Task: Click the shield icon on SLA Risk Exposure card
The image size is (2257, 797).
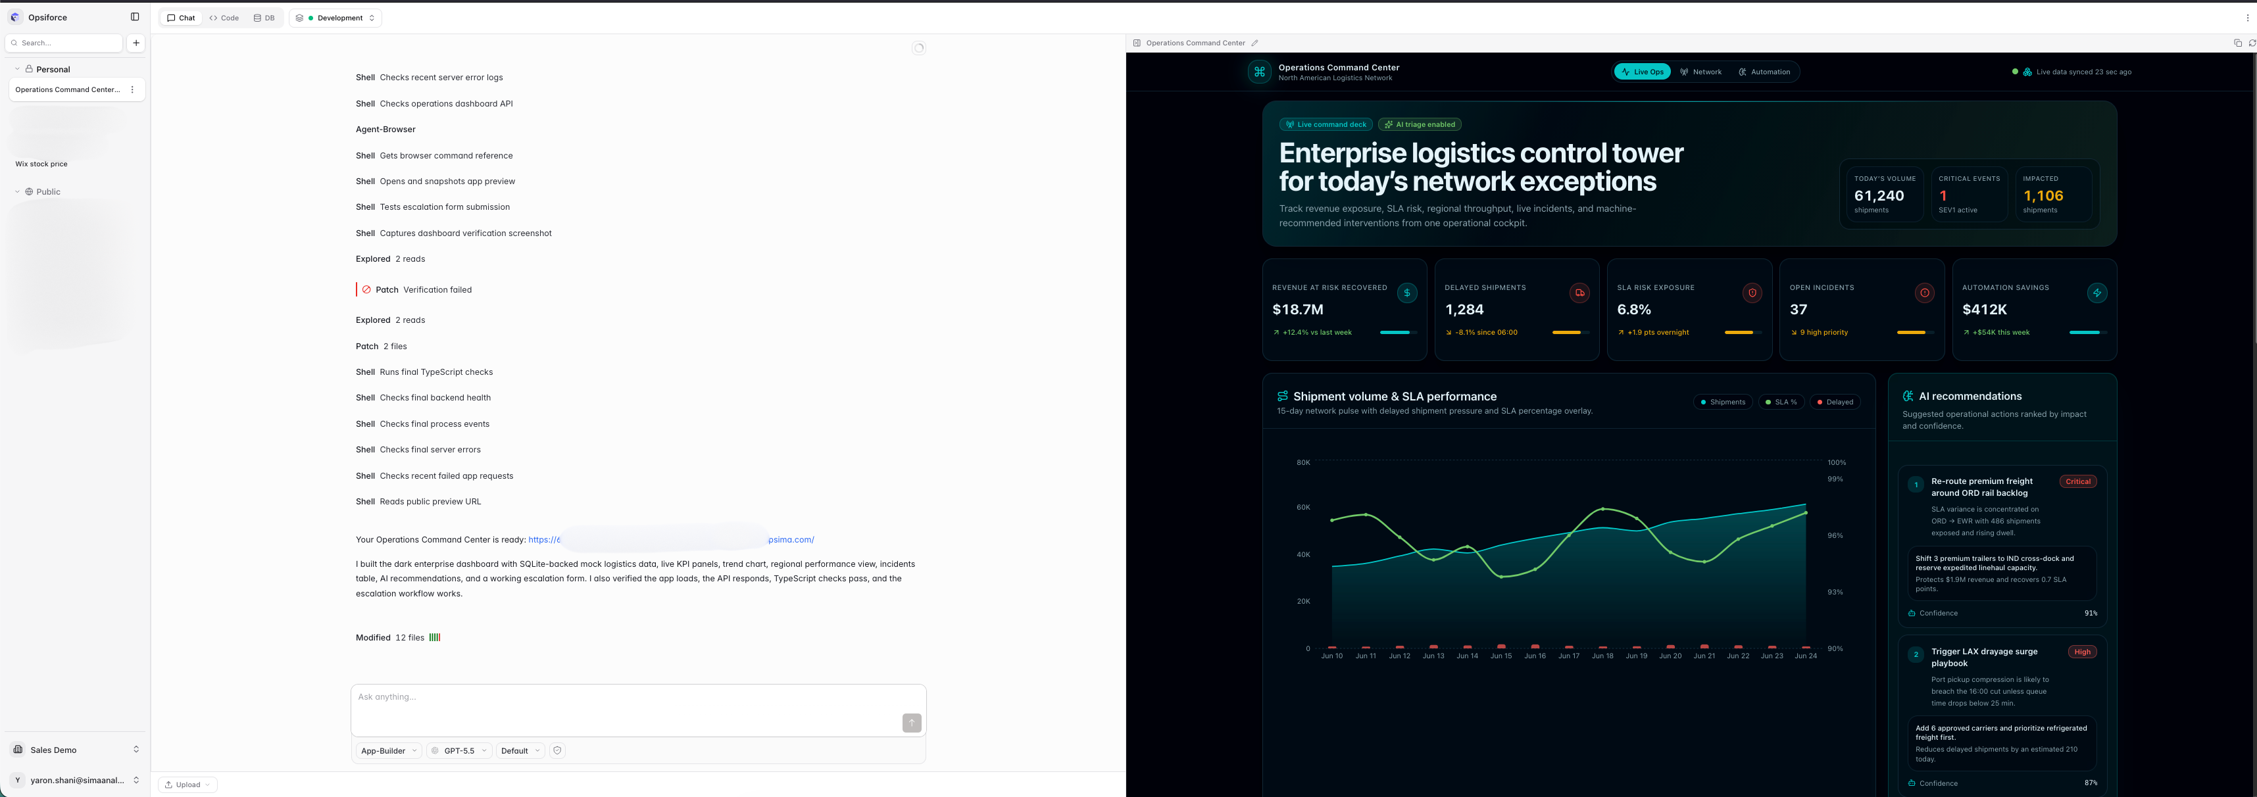Action: click(x=1752, y=293)
